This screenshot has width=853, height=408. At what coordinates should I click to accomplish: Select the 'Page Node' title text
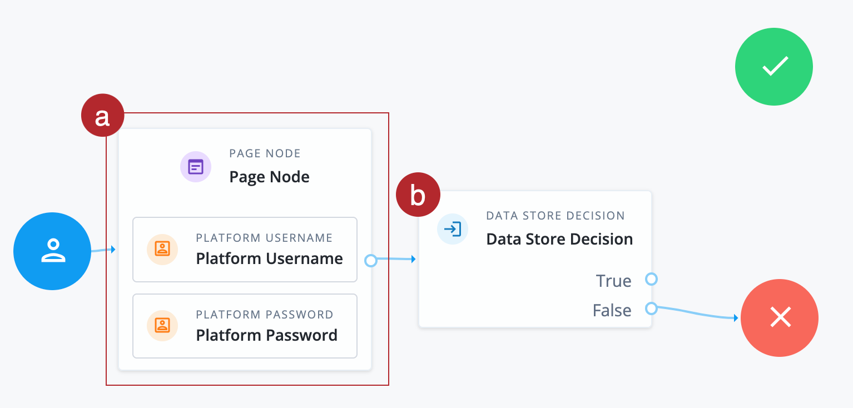point(269,177)
